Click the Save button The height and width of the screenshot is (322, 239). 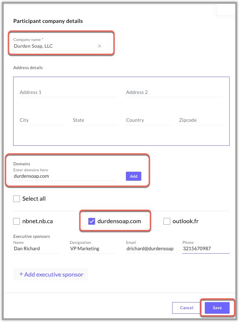217,308
